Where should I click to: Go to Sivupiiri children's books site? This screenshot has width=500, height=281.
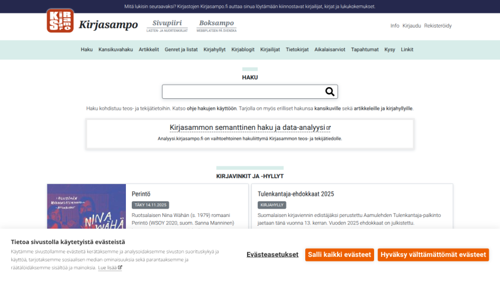click(167, 25)
